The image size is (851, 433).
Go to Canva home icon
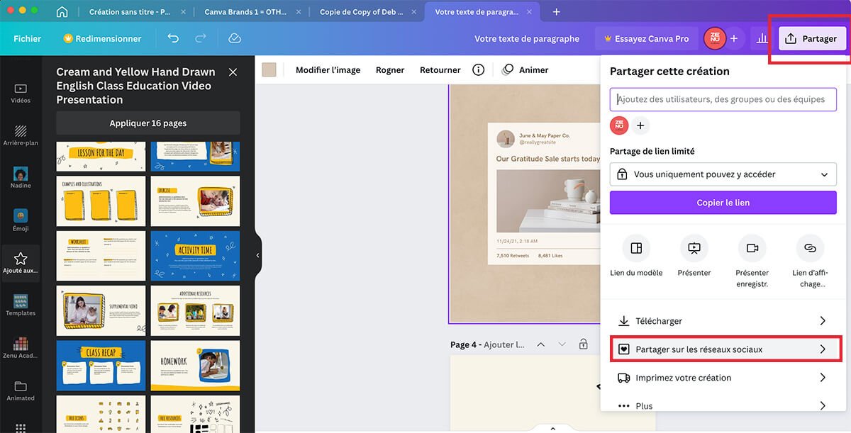coord(62,12)
